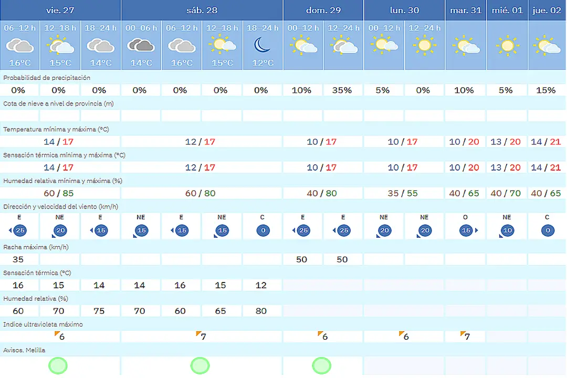Click the 14 / 21 temperature under jue. 02
This screenshot has height=378, width=567.
point(545,141)
